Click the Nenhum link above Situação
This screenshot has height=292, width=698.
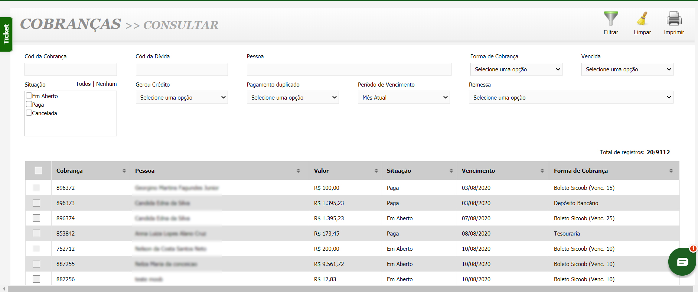(106, 84)
